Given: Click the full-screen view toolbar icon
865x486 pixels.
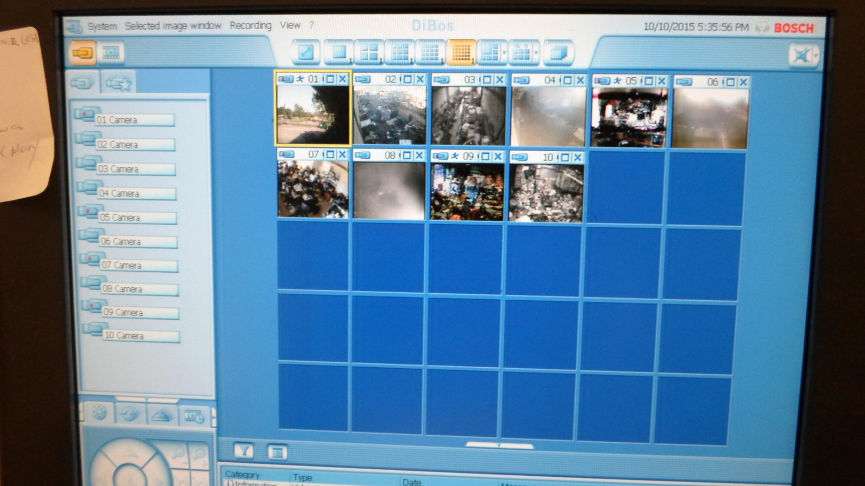Looking at the screenshot, I should [306, 52].
